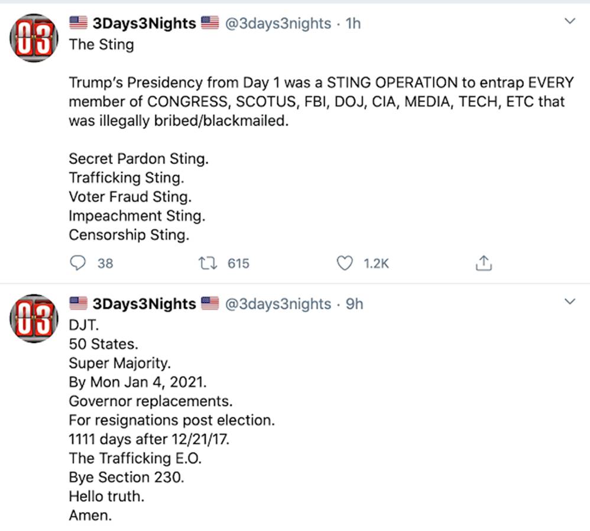Open second tweet's 3Days3Nights avatar
The height and width of the screenshot is (531, 590).
[x=33, y=319]
